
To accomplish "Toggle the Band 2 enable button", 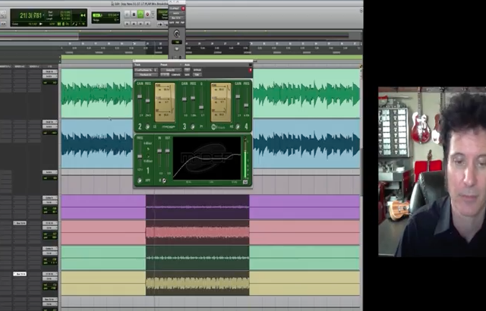I will (x=147, y=127).
